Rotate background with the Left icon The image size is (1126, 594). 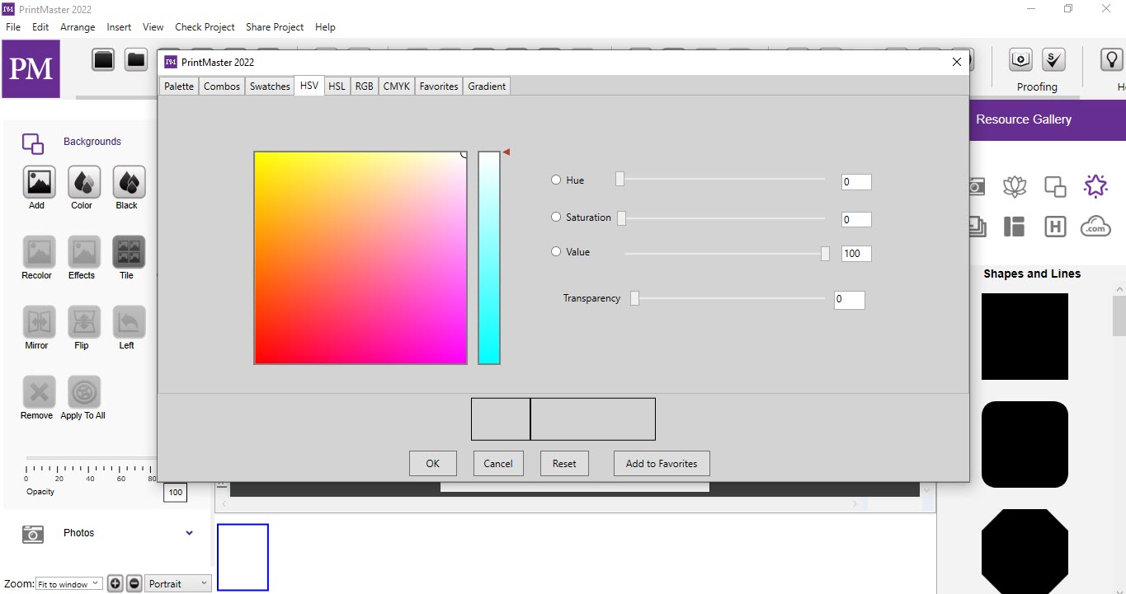point(129,322)
